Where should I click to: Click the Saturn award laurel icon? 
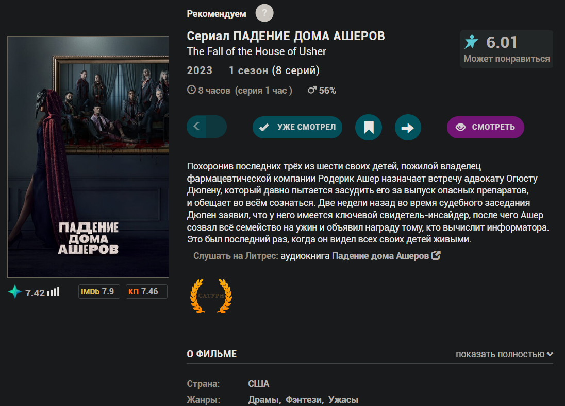point(211,296)
